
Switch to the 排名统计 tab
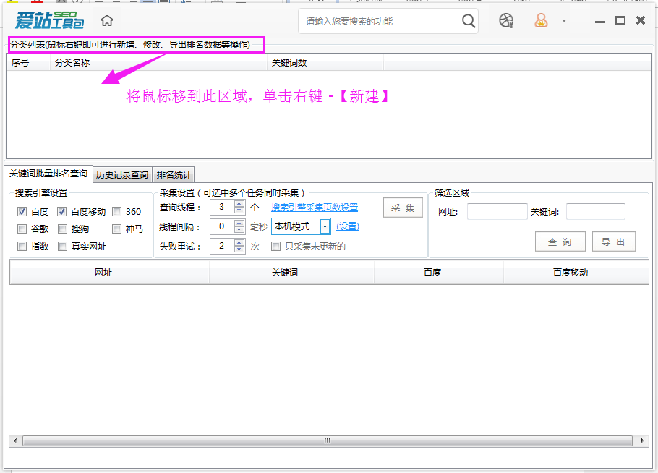pos(174,174)
